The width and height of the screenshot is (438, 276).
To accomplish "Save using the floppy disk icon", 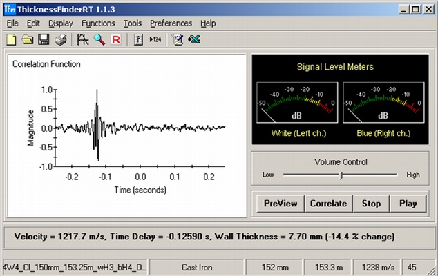I will pyautogui.click(x=43, y=40).
